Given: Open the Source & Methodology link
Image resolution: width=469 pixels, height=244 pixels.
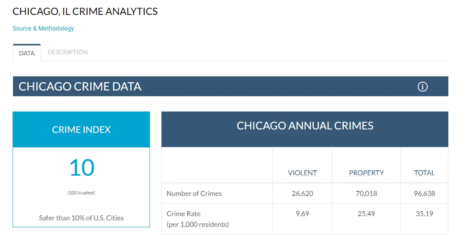Looking at the screenshot, I should pos(43,28).
